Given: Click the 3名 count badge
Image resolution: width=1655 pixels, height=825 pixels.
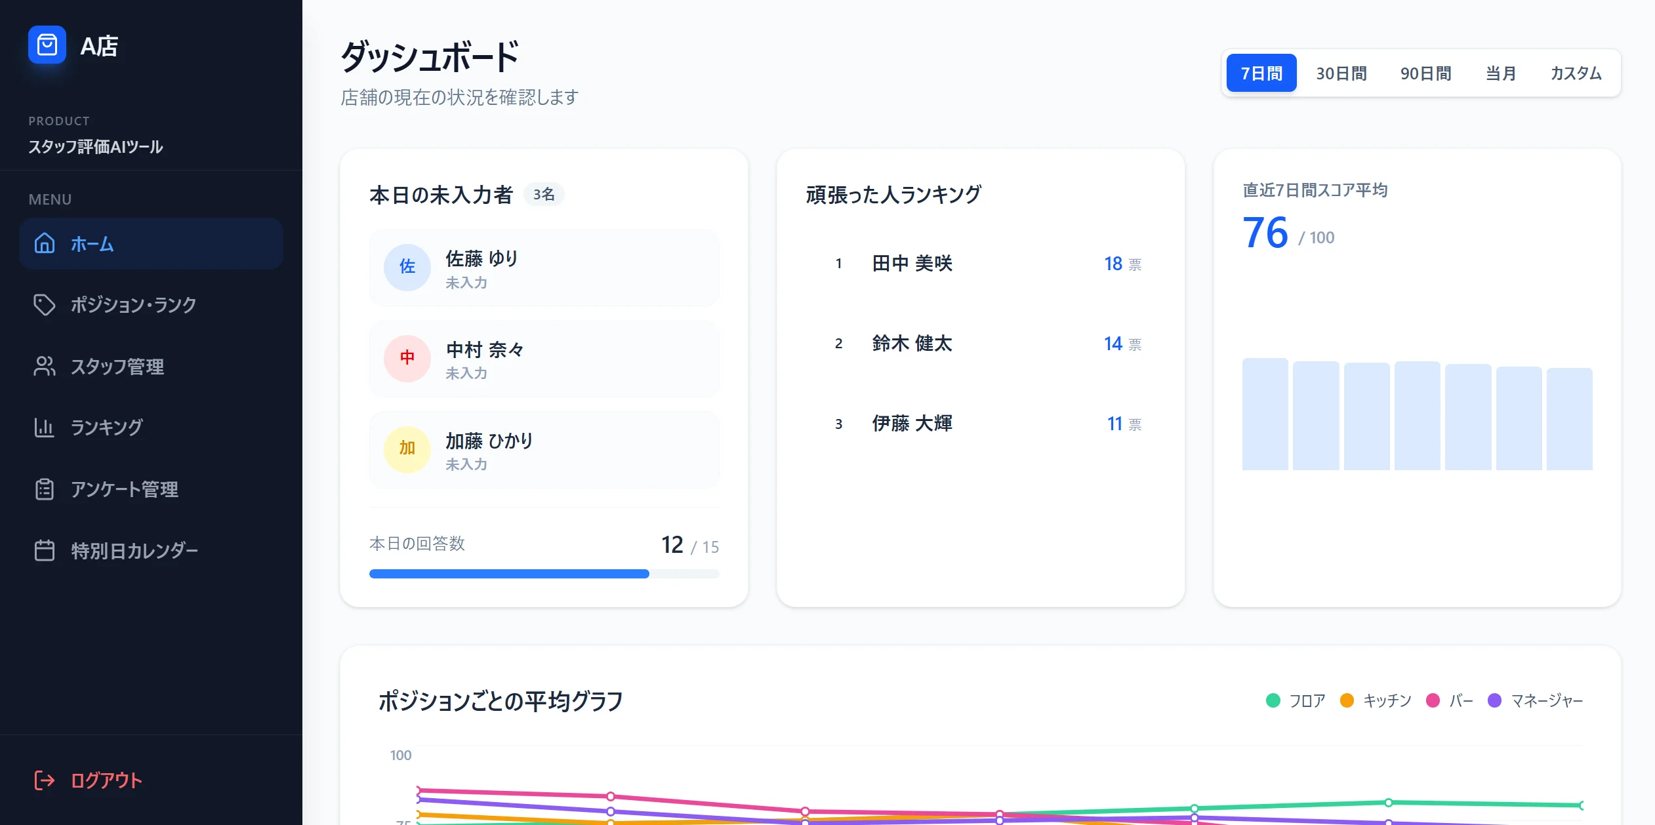Looking at the screenshot, I should click(544, 194).
